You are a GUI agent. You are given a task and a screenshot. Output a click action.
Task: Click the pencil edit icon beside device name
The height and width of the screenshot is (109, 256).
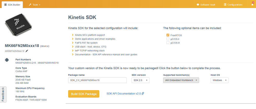tap(27, 51)
